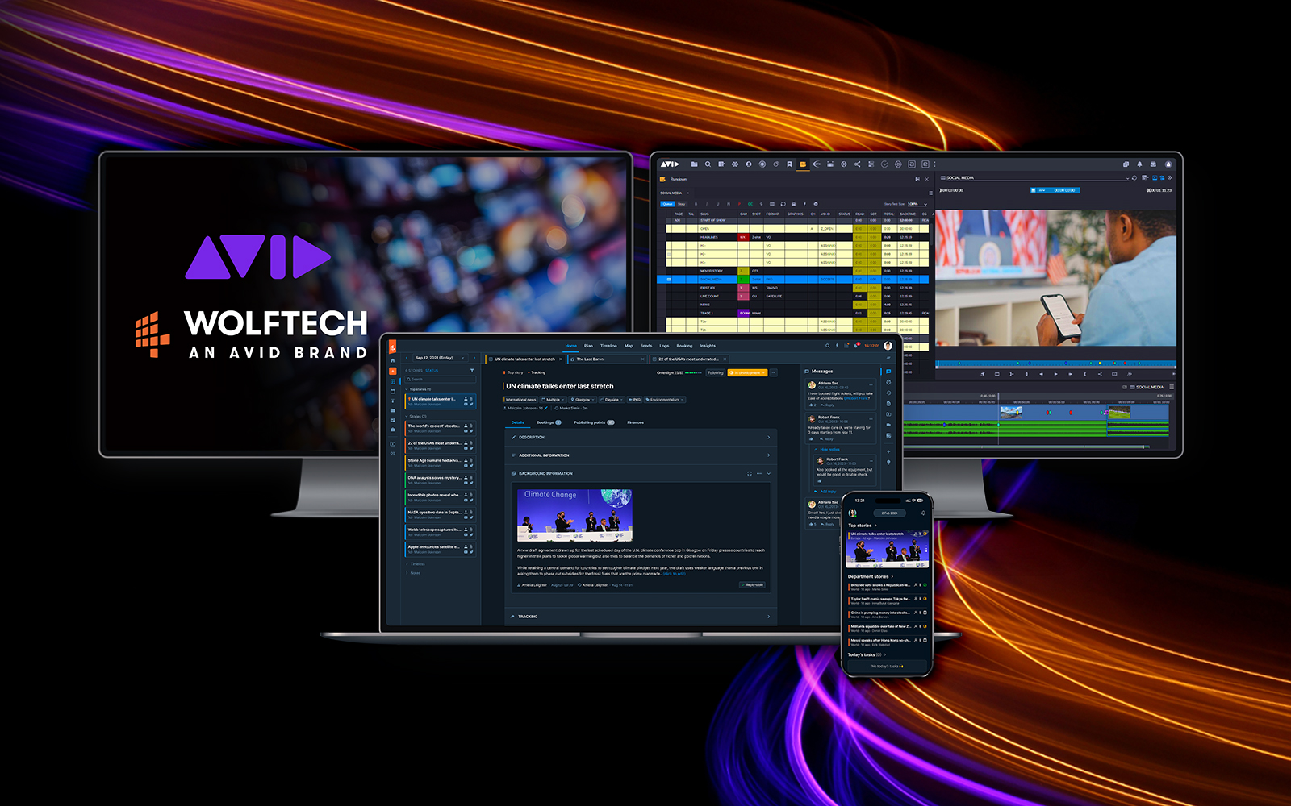
Task: Open the Environmentalism topic dropdown
Action: click(664, 399)
